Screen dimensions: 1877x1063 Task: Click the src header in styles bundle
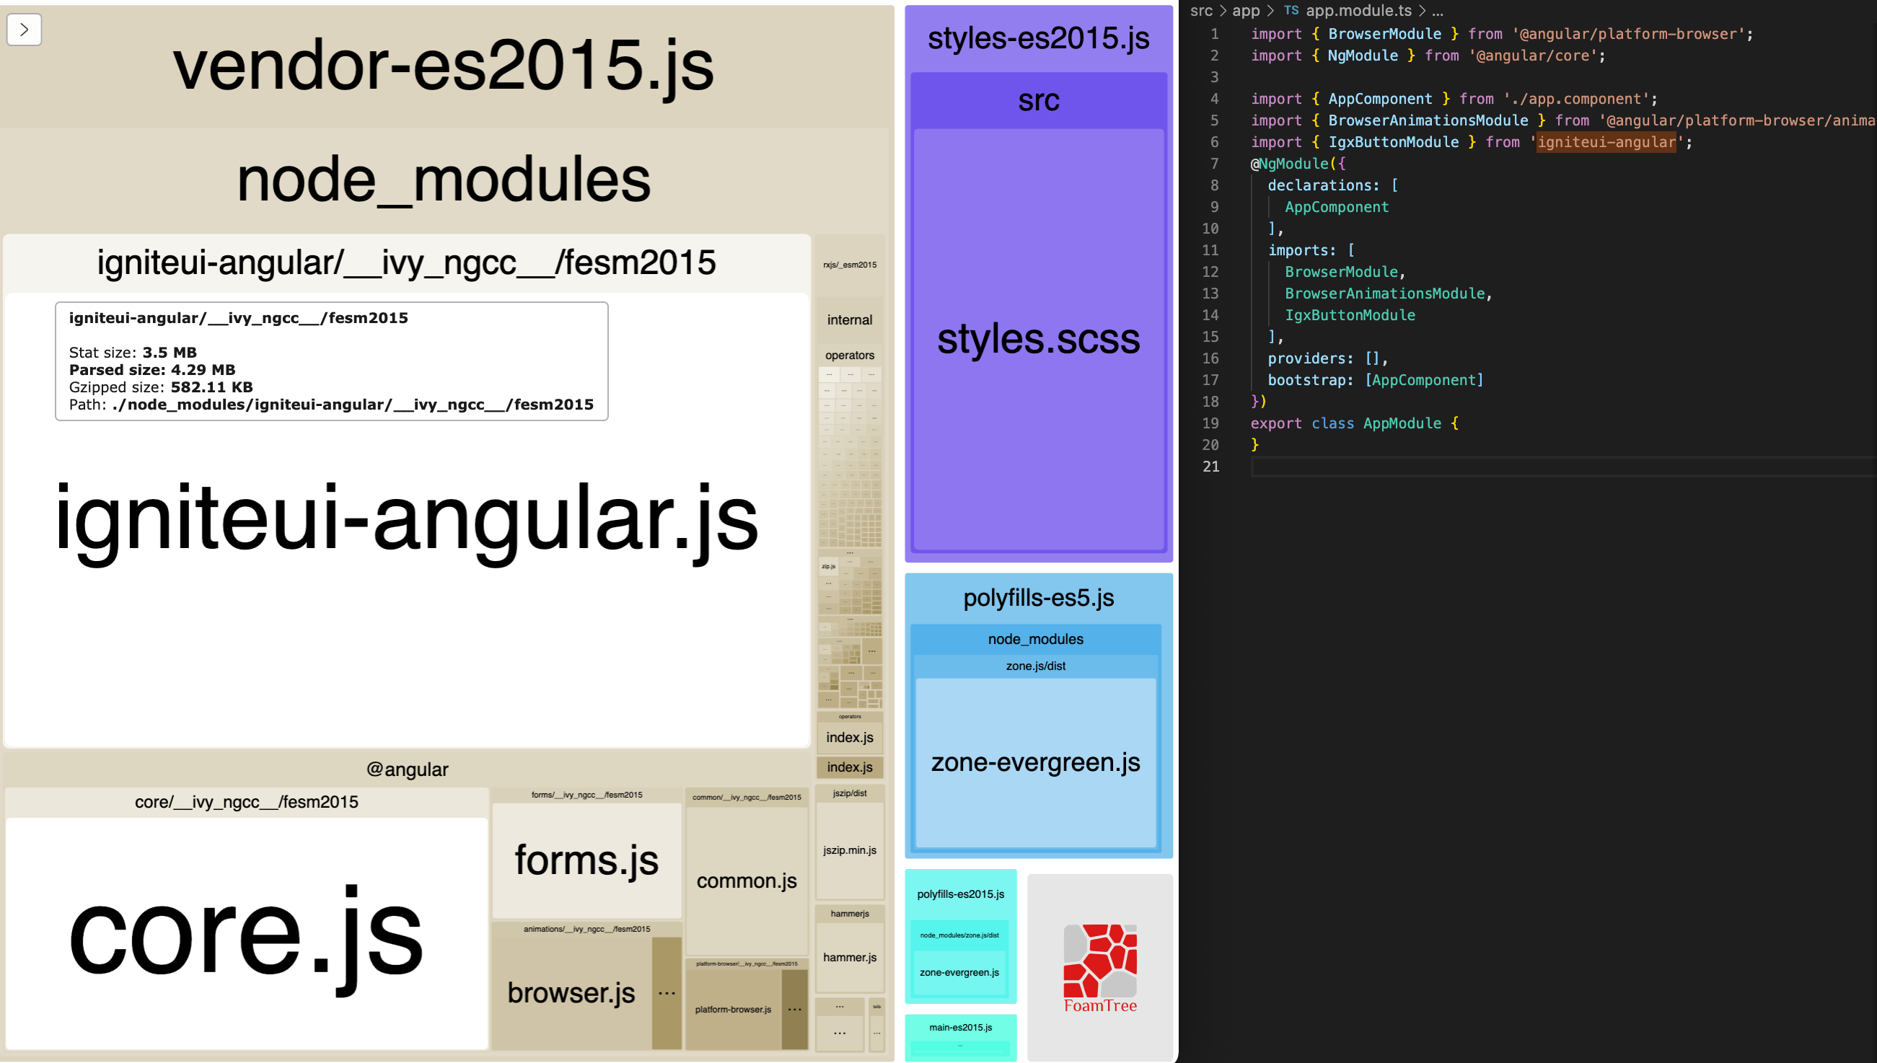(1039, 100)
